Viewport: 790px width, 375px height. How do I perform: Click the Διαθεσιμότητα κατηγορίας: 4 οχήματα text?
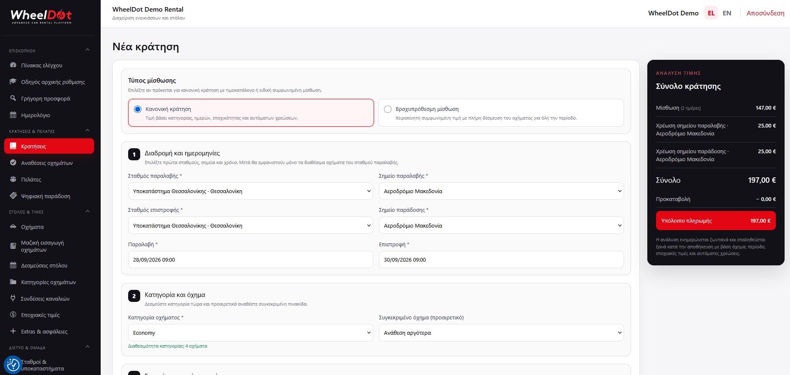pos(168,346)
